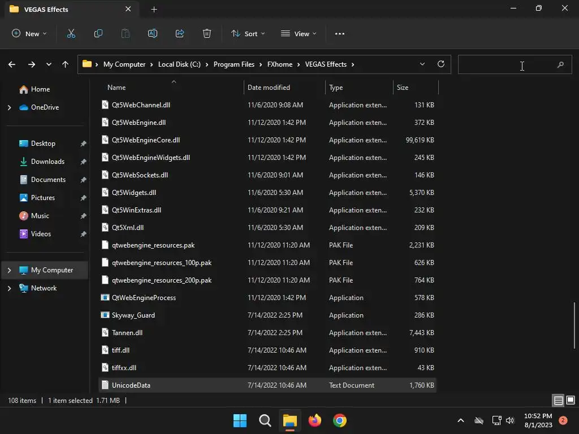579x434 pixels.
Task: Click the vertical scrollbar thumb
Action: tap(574, 325)
